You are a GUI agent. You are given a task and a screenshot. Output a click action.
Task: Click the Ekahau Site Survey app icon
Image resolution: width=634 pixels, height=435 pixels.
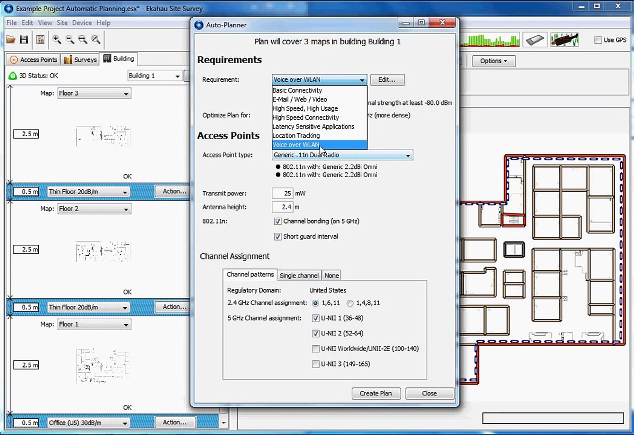[x=8, y=8]
